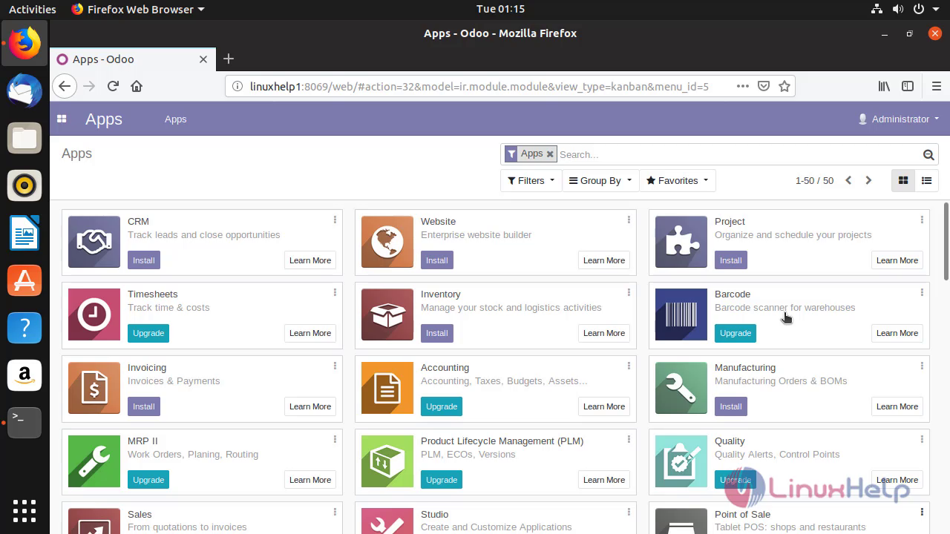This screenshot has width=950, height=534.
Task: Open Website card options kebab menu
Action: pos(629,220)
